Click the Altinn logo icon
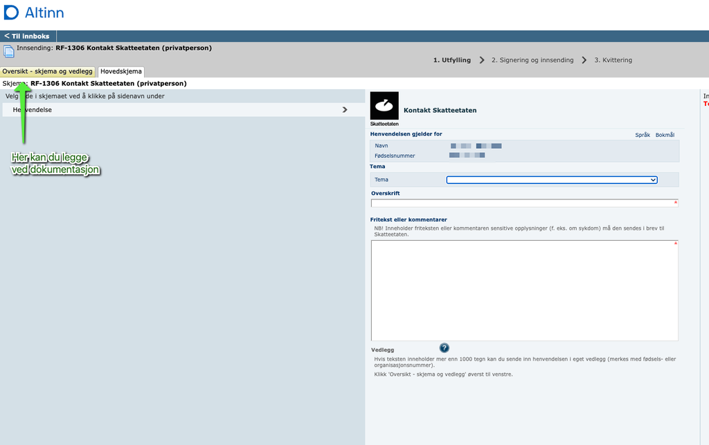Image resolution: width=709 pixels, height=445 pixels. pyautogui.click(x=12, y=13)
